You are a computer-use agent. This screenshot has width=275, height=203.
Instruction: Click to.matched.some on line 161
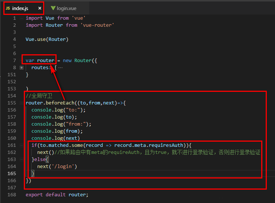tap(61, 145)
